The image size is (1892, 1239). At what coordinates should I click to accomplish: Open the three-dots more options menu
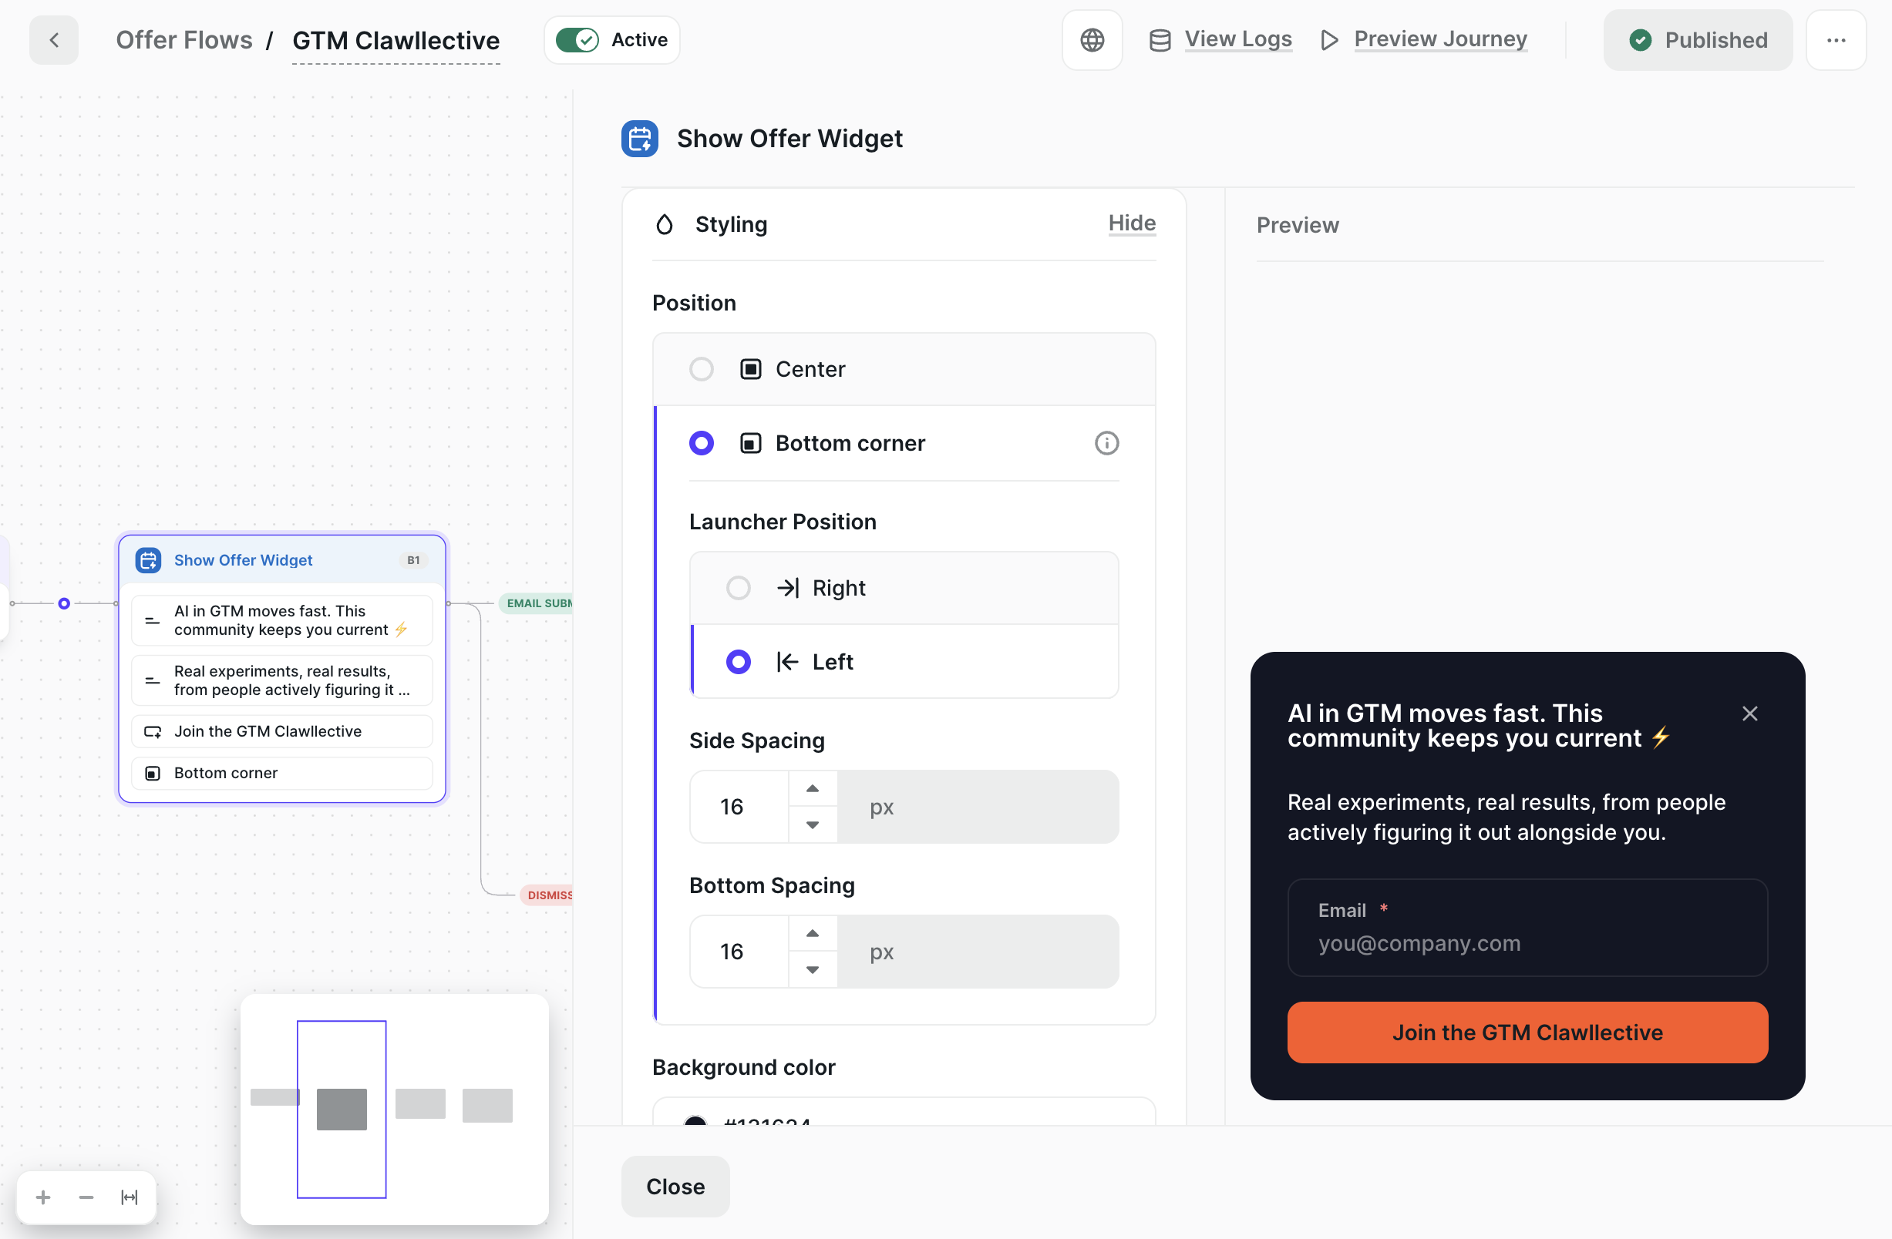point(1836,40)
